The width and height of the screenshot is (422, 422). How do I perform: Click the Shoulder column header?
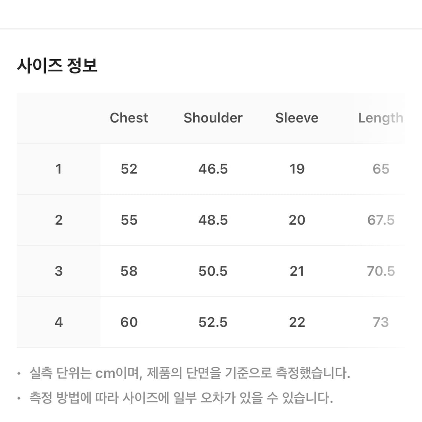[x=213, y=118]
